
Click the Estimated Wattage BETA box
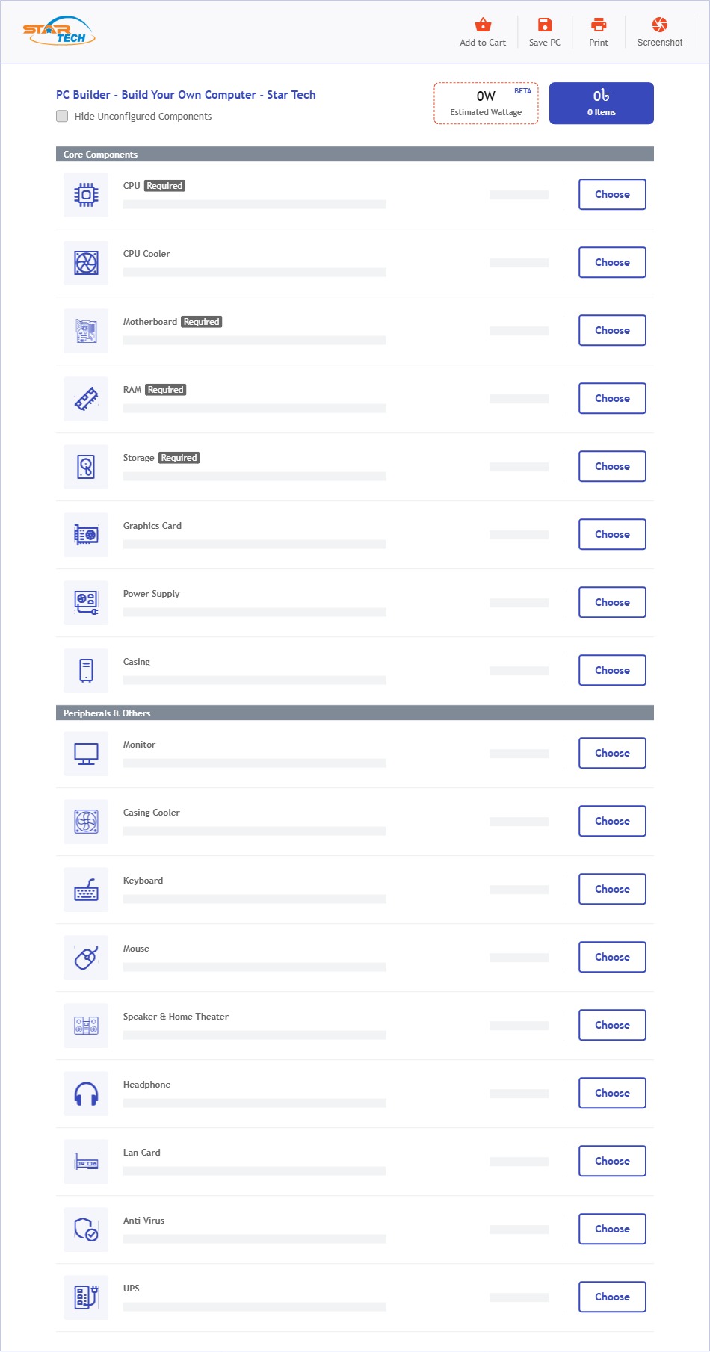click(486, 103)
